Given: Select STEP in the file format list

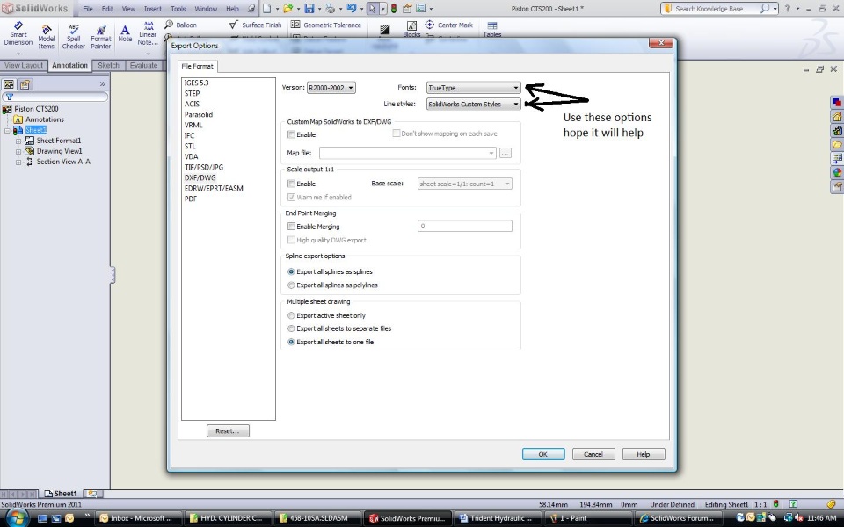Looking at the screenshot, I should click(193, 93).
